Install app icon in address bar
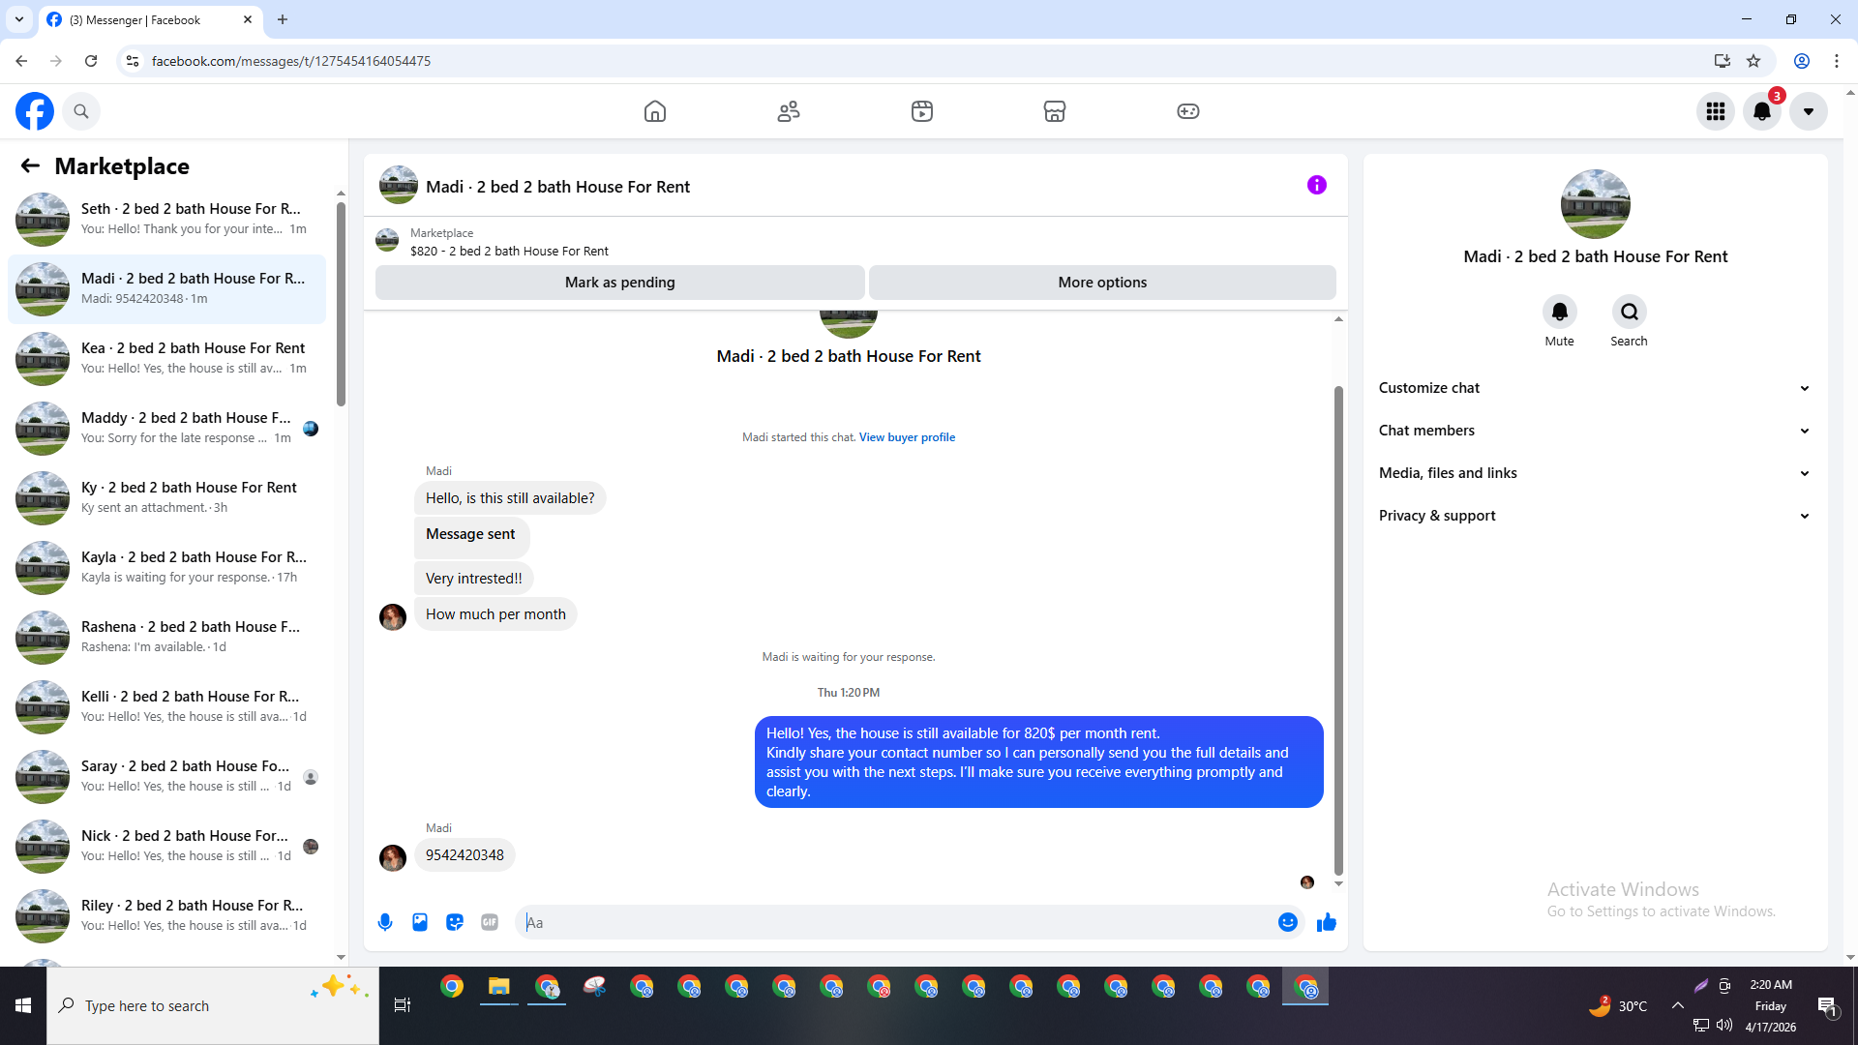1858x1045 pixels. tap(1722, 61)
